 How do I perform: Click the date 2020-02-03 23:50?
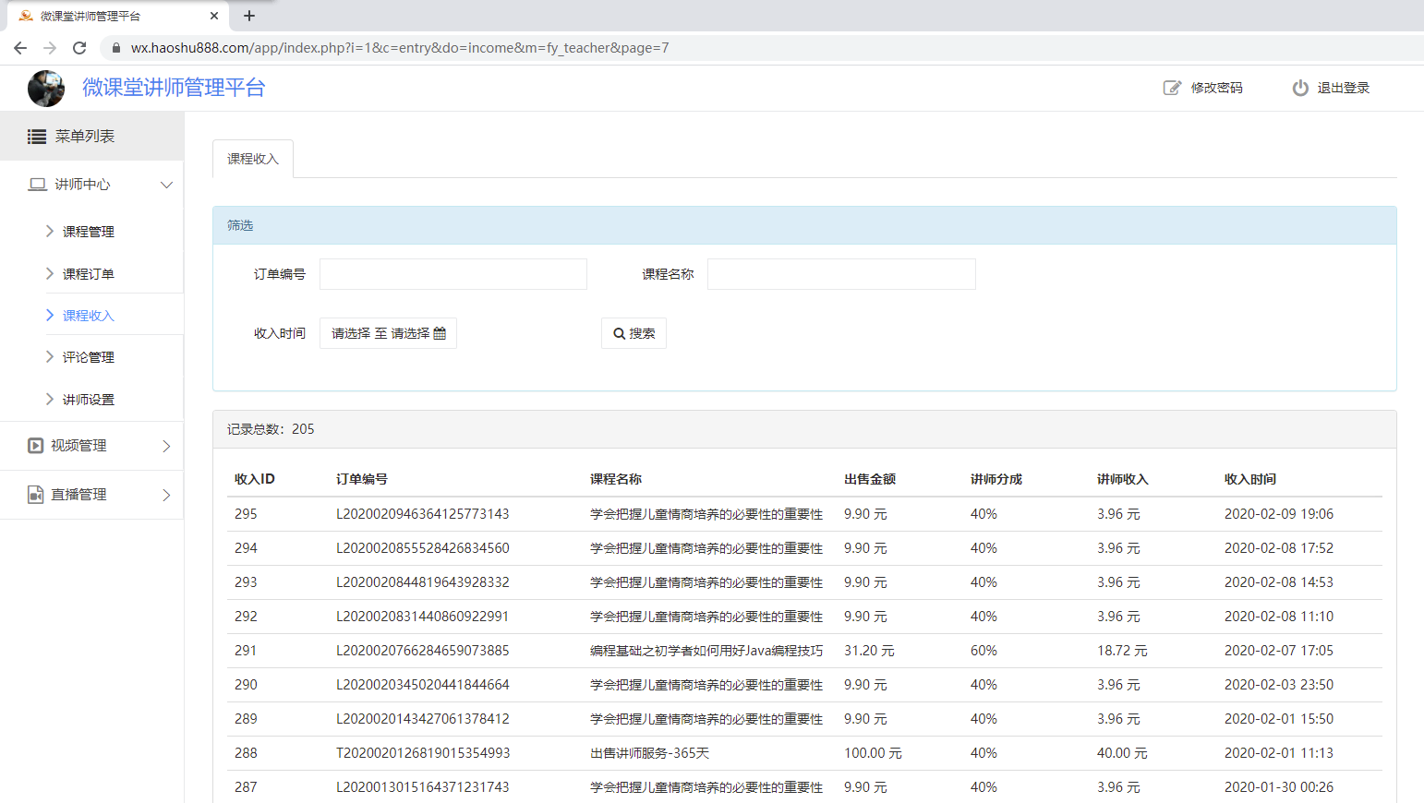tap(1279, 685)
